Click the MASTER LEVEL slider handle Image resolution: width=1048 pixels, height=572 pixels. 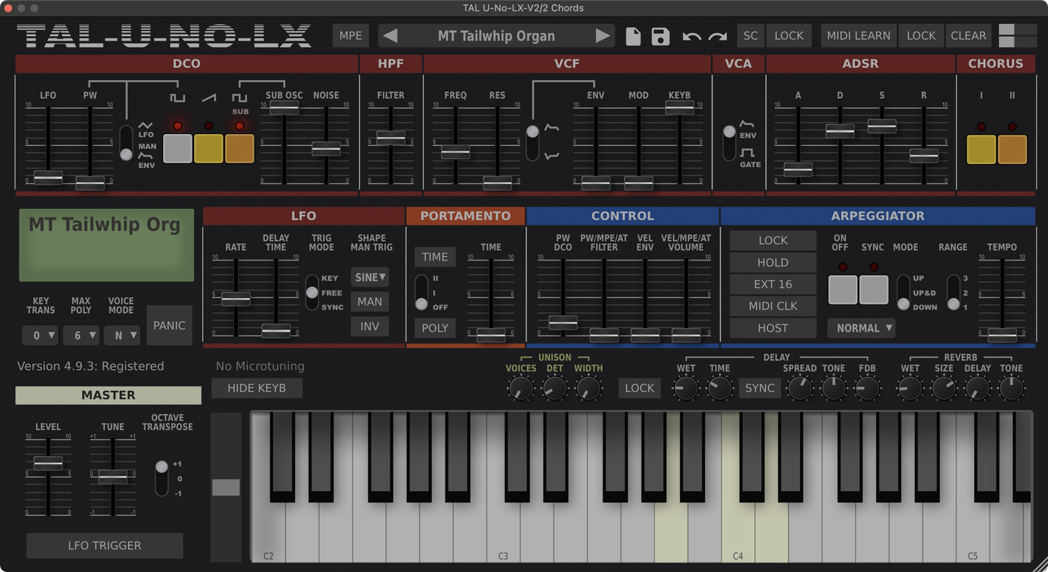(48, 463)
